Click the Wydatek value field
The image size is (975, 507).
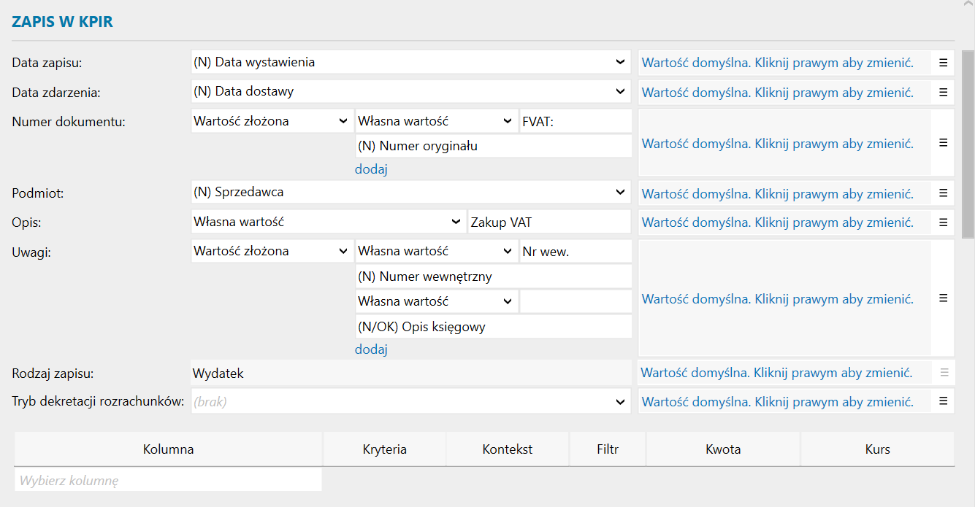point(410,373)
